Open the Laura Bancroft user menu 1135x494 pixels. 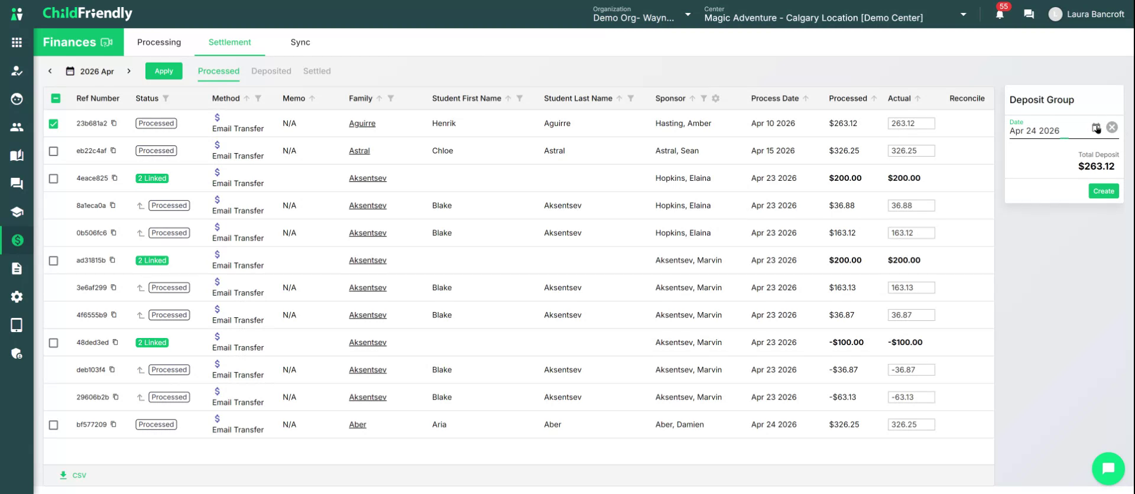point(1087,14)
